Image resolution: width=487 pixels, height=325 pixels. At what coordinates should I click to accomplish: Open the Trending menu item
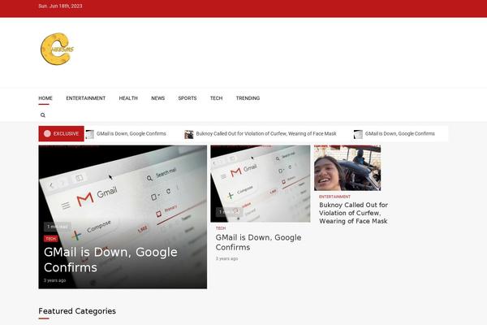coord(248,98)
